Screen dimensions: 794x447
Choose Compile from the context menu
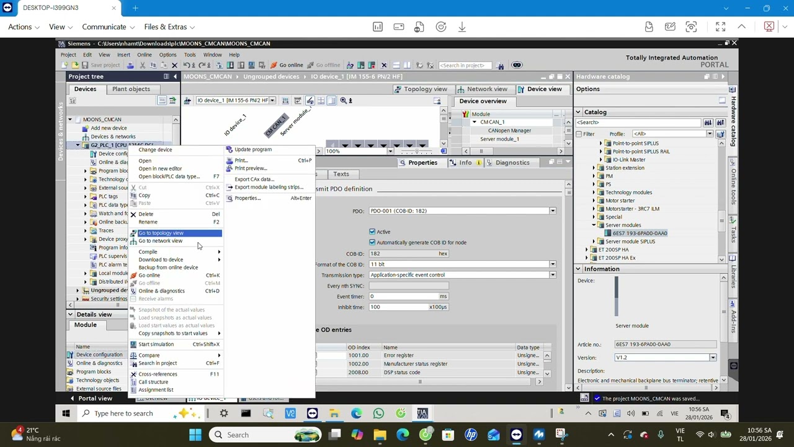point(148,252)
